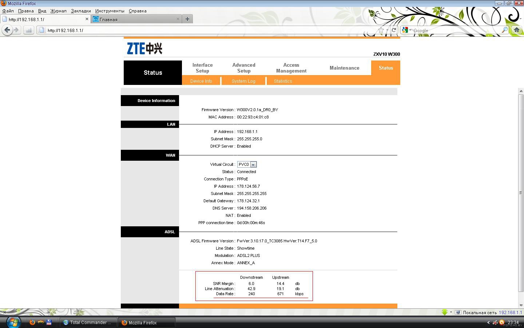Open the Interface Setup section
Viewport: 524px width, 328px height.
(x=202, y=68)
